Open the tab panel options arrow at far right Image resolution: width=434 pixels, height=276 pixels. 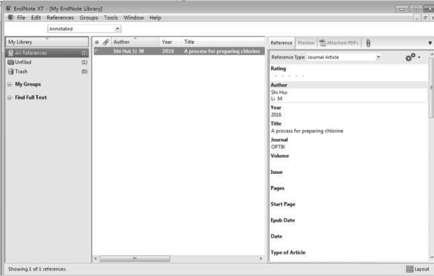(430, 43)
